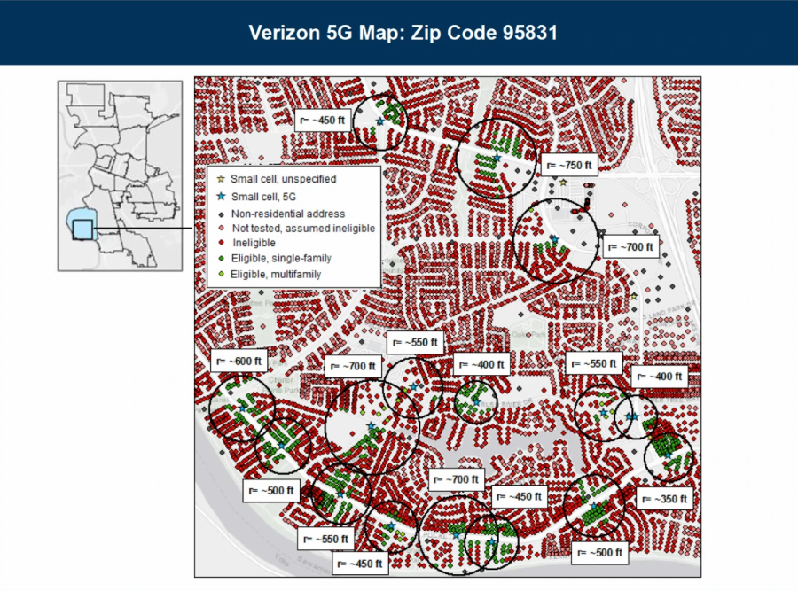Click the "Verizon 5G Map: Zip Code 95831" title
This screenshot has width=798, height=591.
[x=399, y=33]
